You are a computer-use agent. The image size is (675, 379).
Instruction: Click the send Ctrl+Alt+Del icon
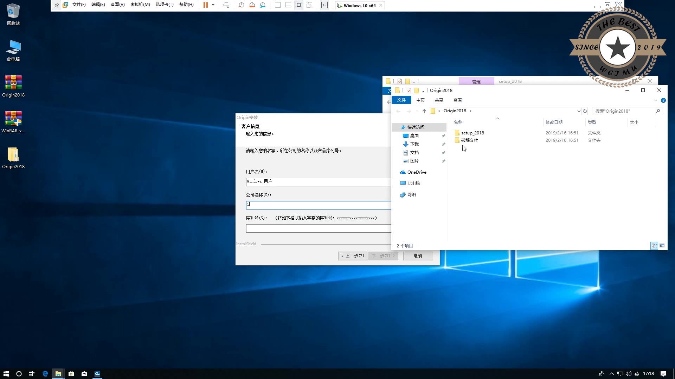coord(226,5)
